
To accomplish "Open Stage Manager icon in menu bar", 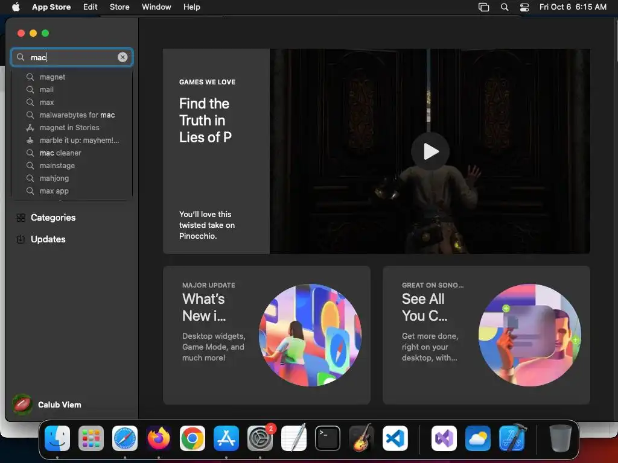I will 483,7.
